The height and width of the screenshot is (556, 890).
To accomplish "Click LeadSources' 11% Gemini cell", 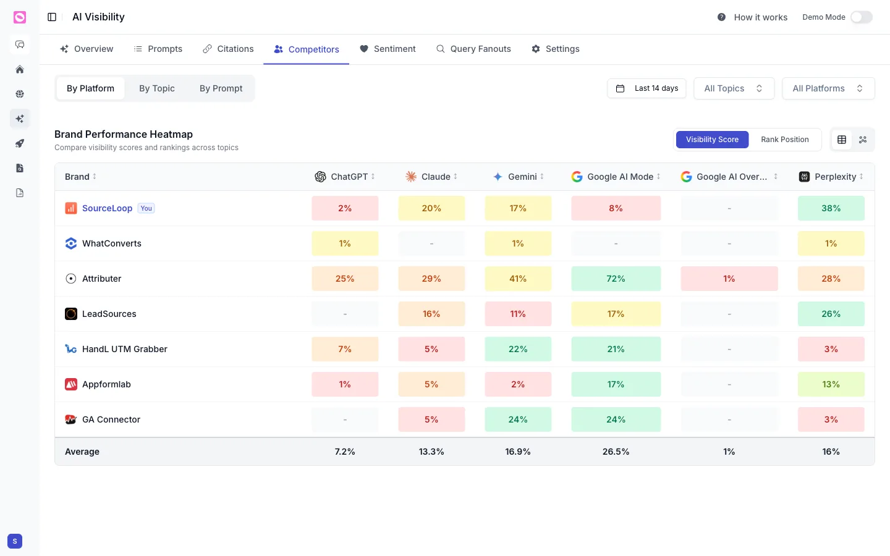I will coord(518,314).
